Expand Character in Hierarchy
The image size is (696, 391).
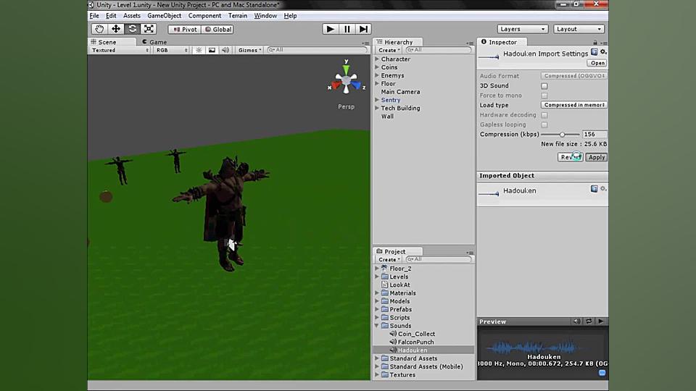click(x=377, y=59)
